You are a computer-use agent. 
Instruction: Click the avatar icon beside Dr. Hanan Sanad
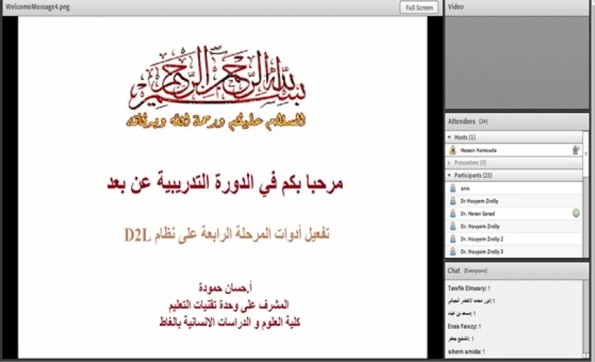453,213
